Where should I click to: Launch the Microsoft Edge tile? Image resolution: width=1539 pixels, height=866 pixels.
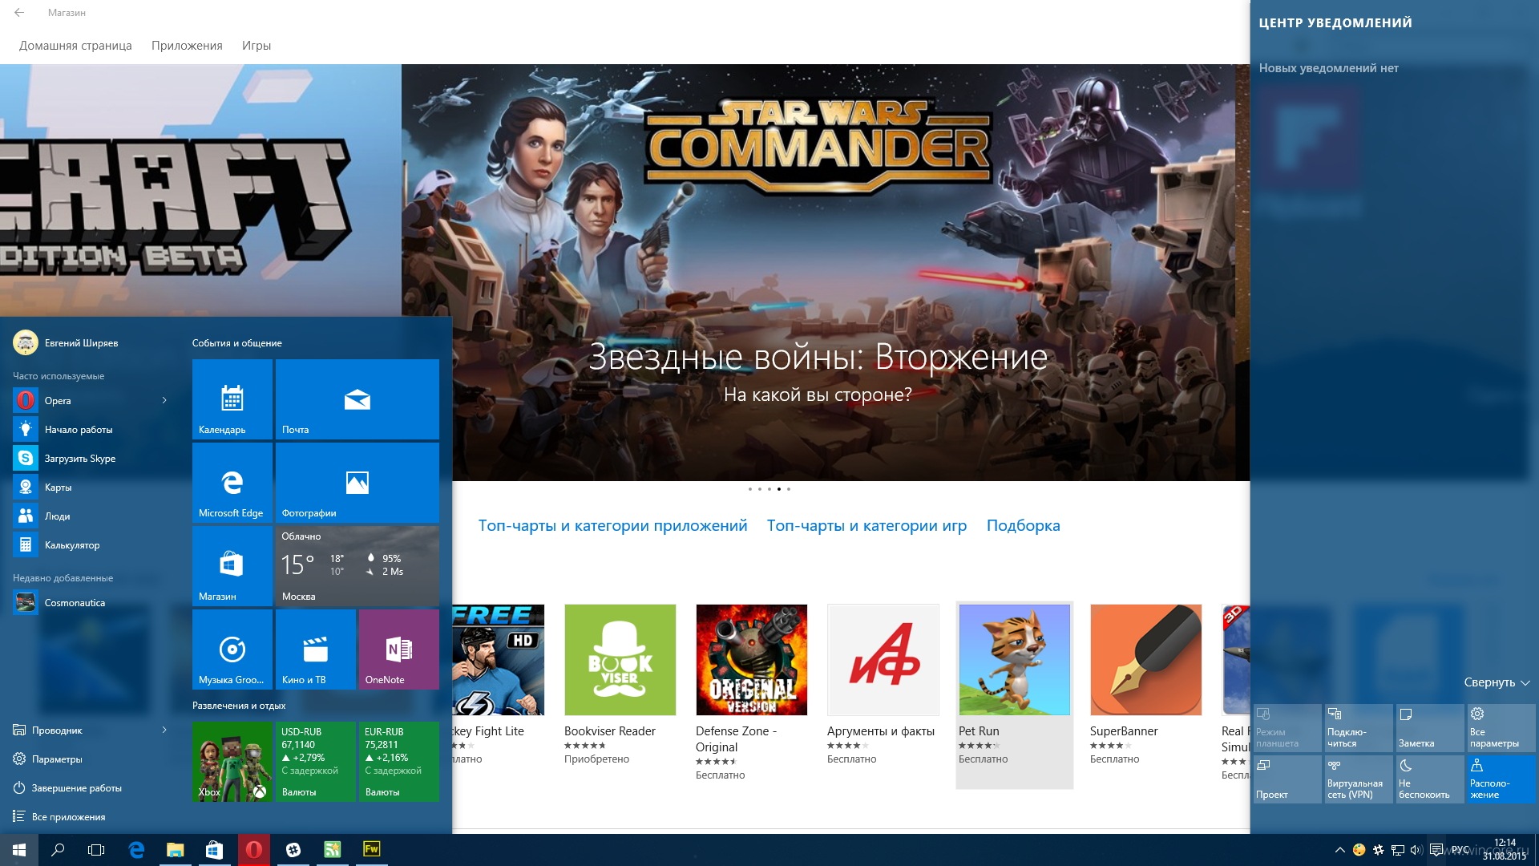tap(232, 483)
